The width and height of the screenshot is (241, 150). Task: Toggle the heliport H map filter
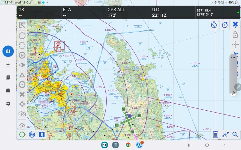pyautogui.click(x=22, y=55)
